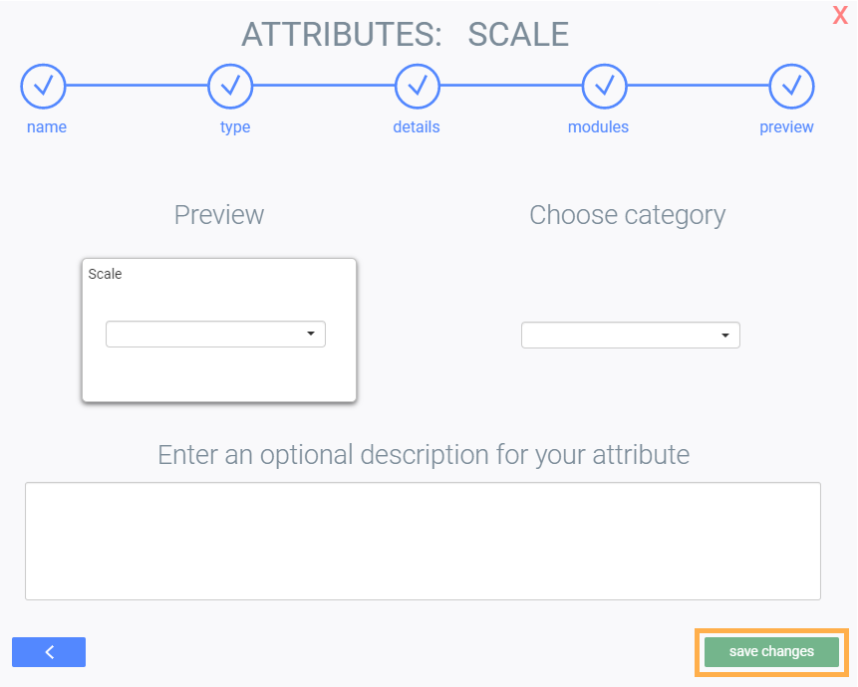The width and height of the screenshot is (858, 687).
Task: Focus the optional description text area
Action: pyautogui.click(x=423, y=541)
